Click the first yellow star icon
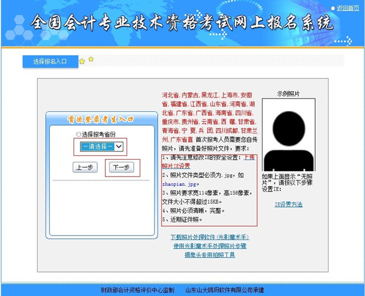Image resolution: width=365 pixels, height=296 pixels. pyautogui.click(x=82, y=62)
